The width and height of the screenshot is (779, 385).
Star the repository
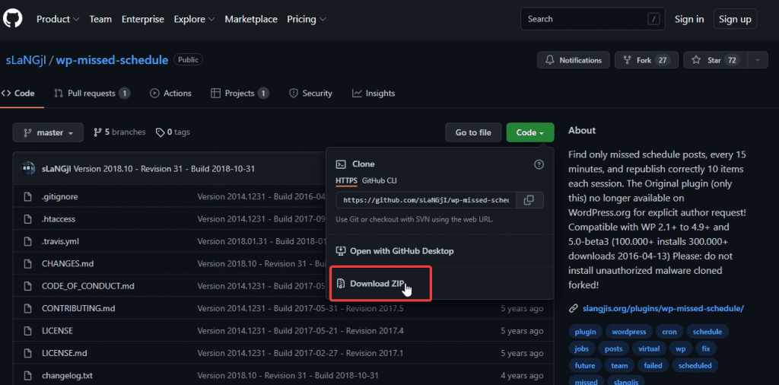(716, 60)
